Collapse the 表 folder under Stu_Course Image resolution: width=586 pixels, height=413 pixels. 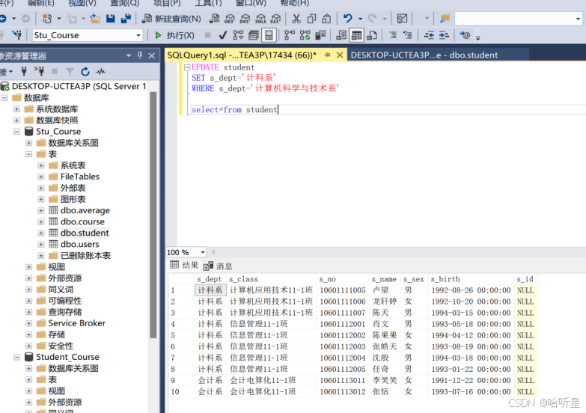pyautogui.click(x=28, y=154)
